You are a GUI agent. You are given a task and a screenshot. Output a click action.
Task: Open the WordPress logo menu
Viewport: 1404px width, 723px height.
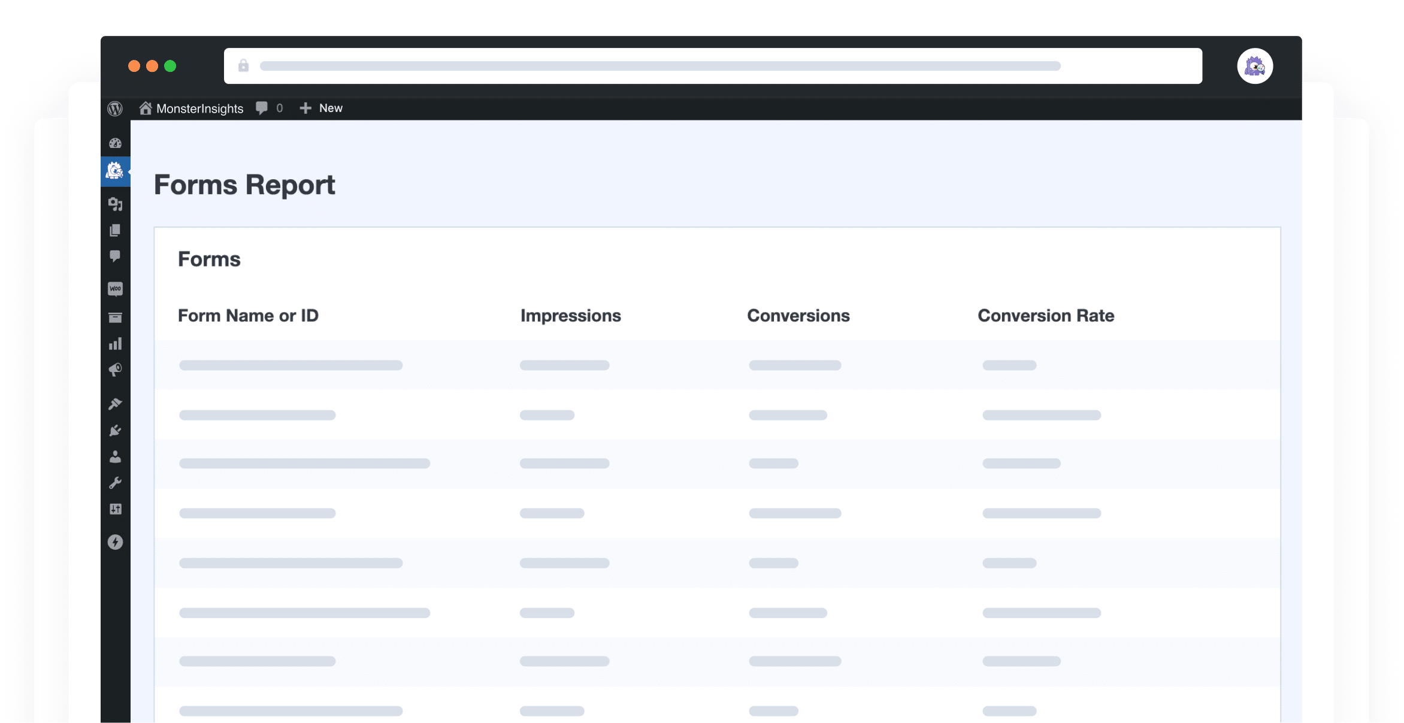[x=115, y=108]
